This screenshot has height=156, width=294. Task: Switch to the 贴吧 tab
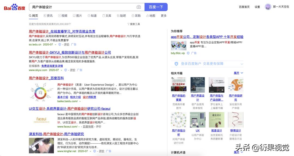pos(121,16)
